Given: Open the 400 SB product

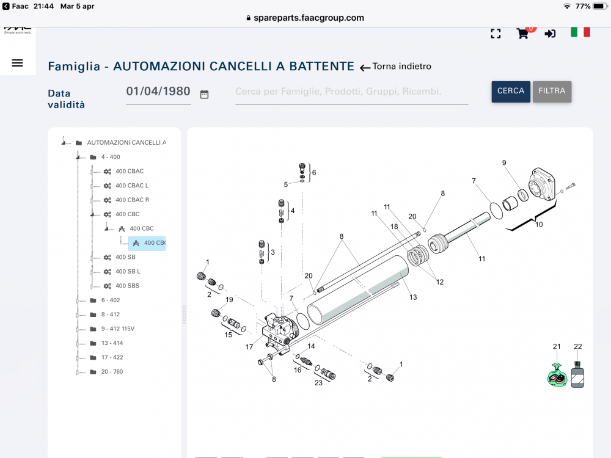Looking at the screenshot, I should click(x=125, y=257).
